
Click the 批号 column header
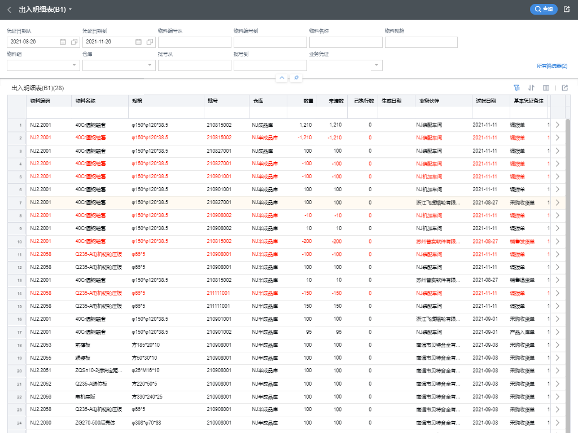click(227, 101)
